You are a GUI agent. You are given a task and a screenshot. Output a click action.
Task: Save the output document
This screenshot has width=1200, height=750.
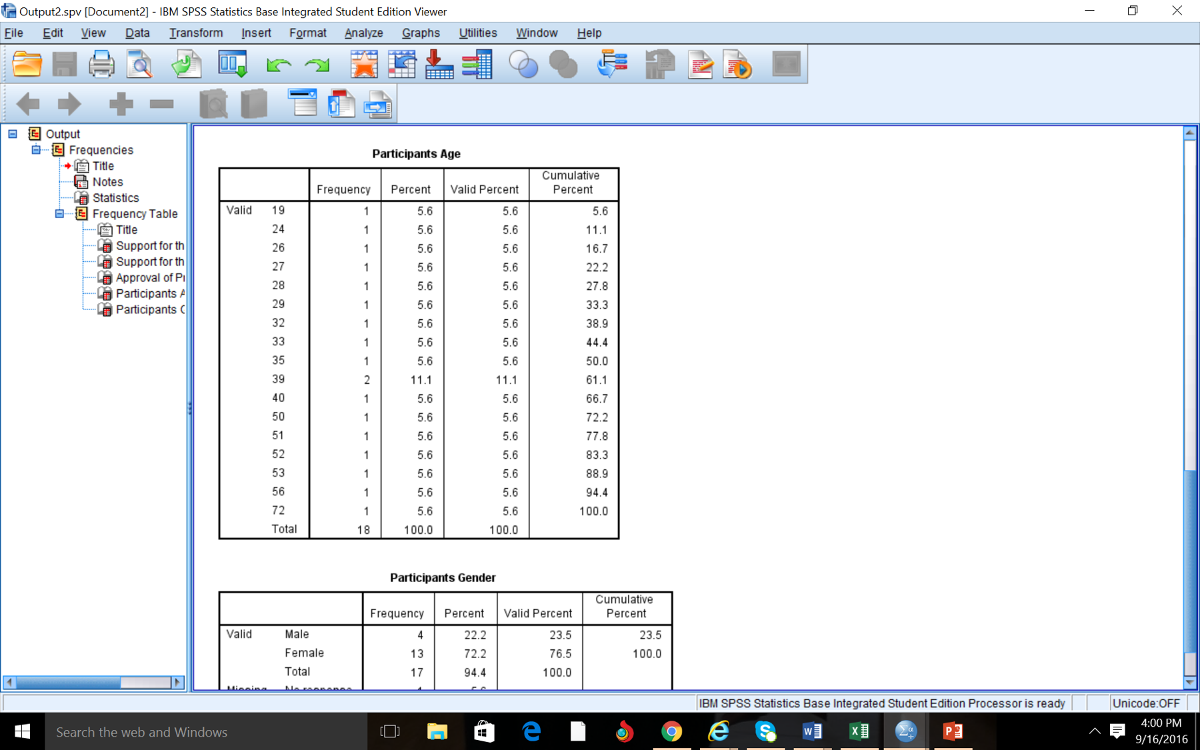pyautogui.click(x=64, y=64)
